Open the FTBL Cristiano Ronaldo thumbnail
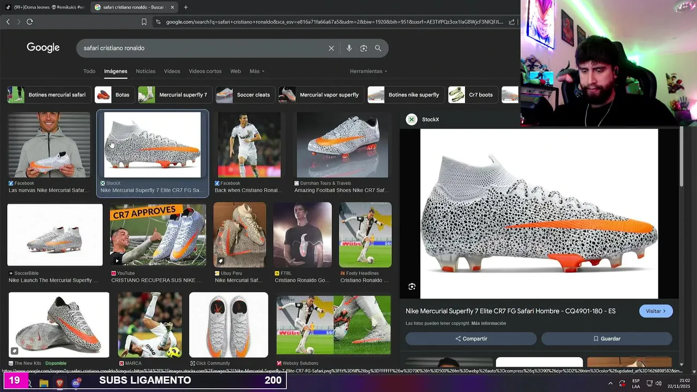The width and height of the screenshot is (697, 392). pos(302,235)
